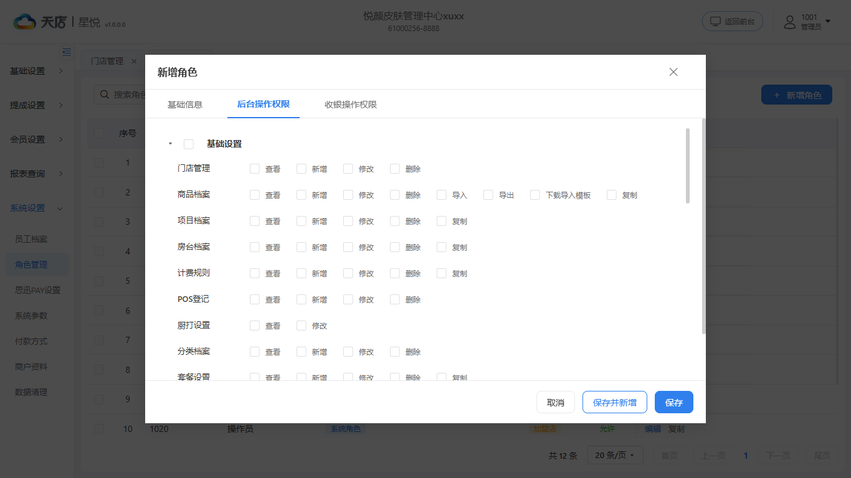Viewport: 851px width, 478px height.
Task: Select the row 10 checkbox in role table
Action: (99, 429)
